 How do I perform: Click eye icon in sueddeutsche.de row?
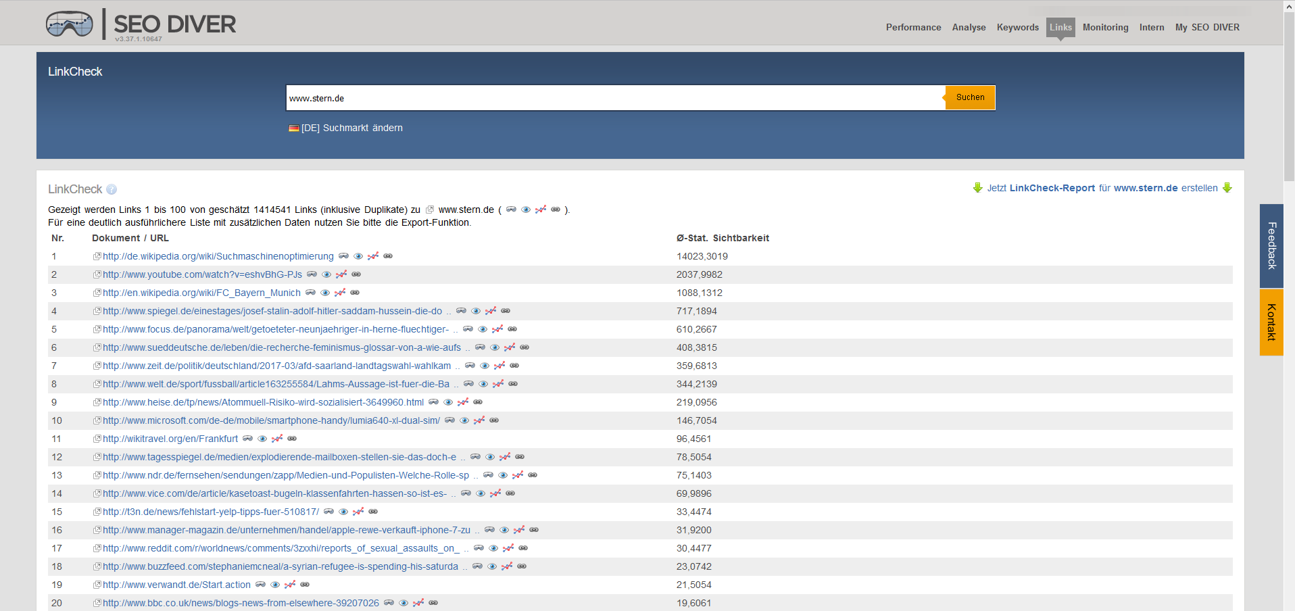click(495, 347)
